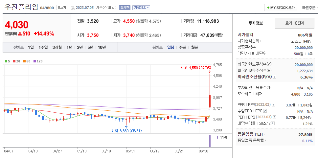
Task: Click the arrow next to 시가총액순위
Action: (x=261, y=41)
